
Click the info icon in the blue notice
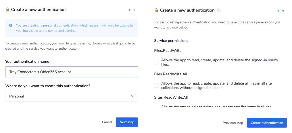(x=11, y=26)
